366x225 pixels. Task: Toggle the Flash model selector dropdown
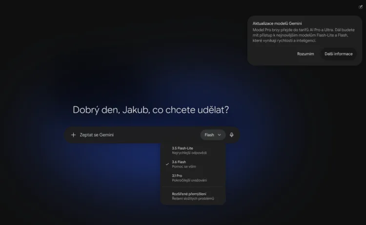[213, 135]
